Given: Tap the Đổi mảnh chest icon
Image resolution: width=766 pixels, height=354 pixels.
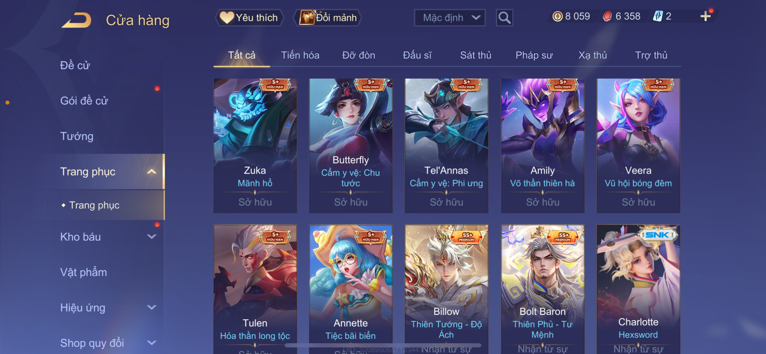Looking at the screenshot, I should (308, 18).
